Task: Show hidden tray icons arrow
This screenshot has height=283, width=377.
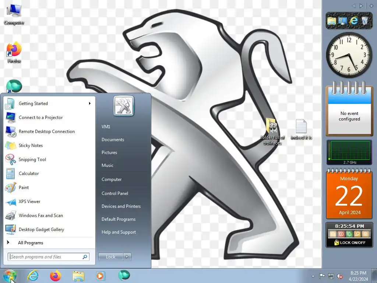Action: 313,276
